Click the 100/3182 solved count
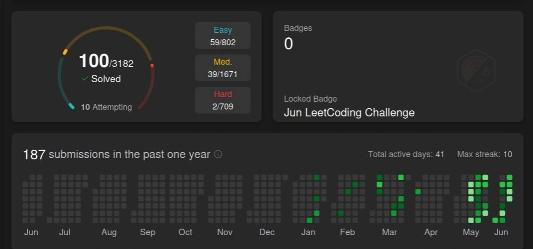 pos(106,61)
